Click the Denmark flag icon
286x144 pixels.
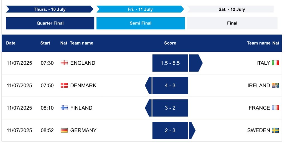(x=64, y=86)
